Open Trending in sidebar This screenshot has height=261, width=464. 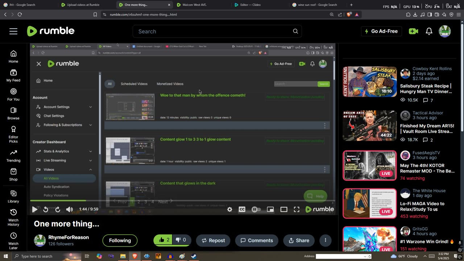pos(13,156)
